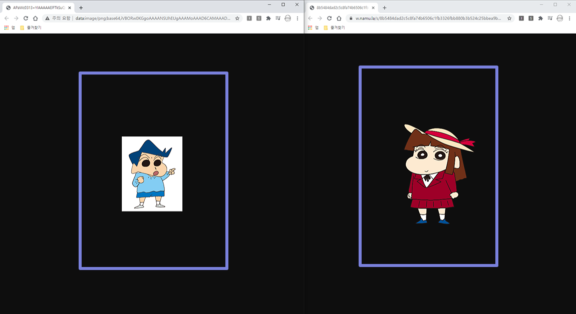Go back in the left browser window
This screenshot has height=314, width=576.
7,18
